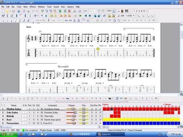Open the Markers menu
The height and width of the screenshot is (137, 183).
coord(41,7)
